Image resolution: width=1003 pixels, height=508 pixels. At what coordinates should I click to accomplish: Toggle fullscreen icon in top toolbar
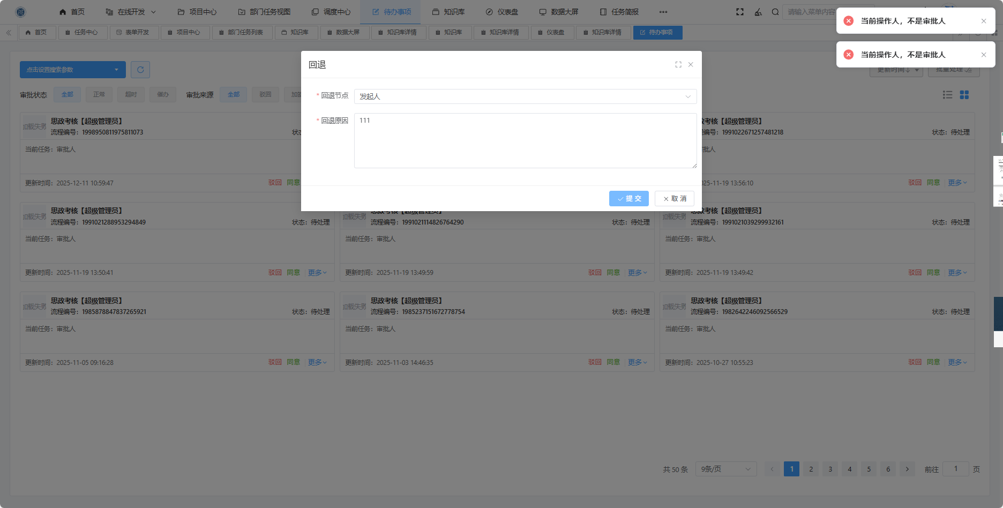(x=740, y=12)
